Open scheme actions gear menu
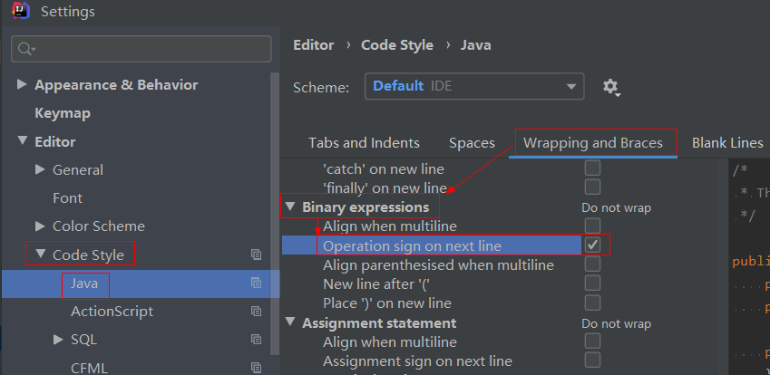 tap(611, 87)
